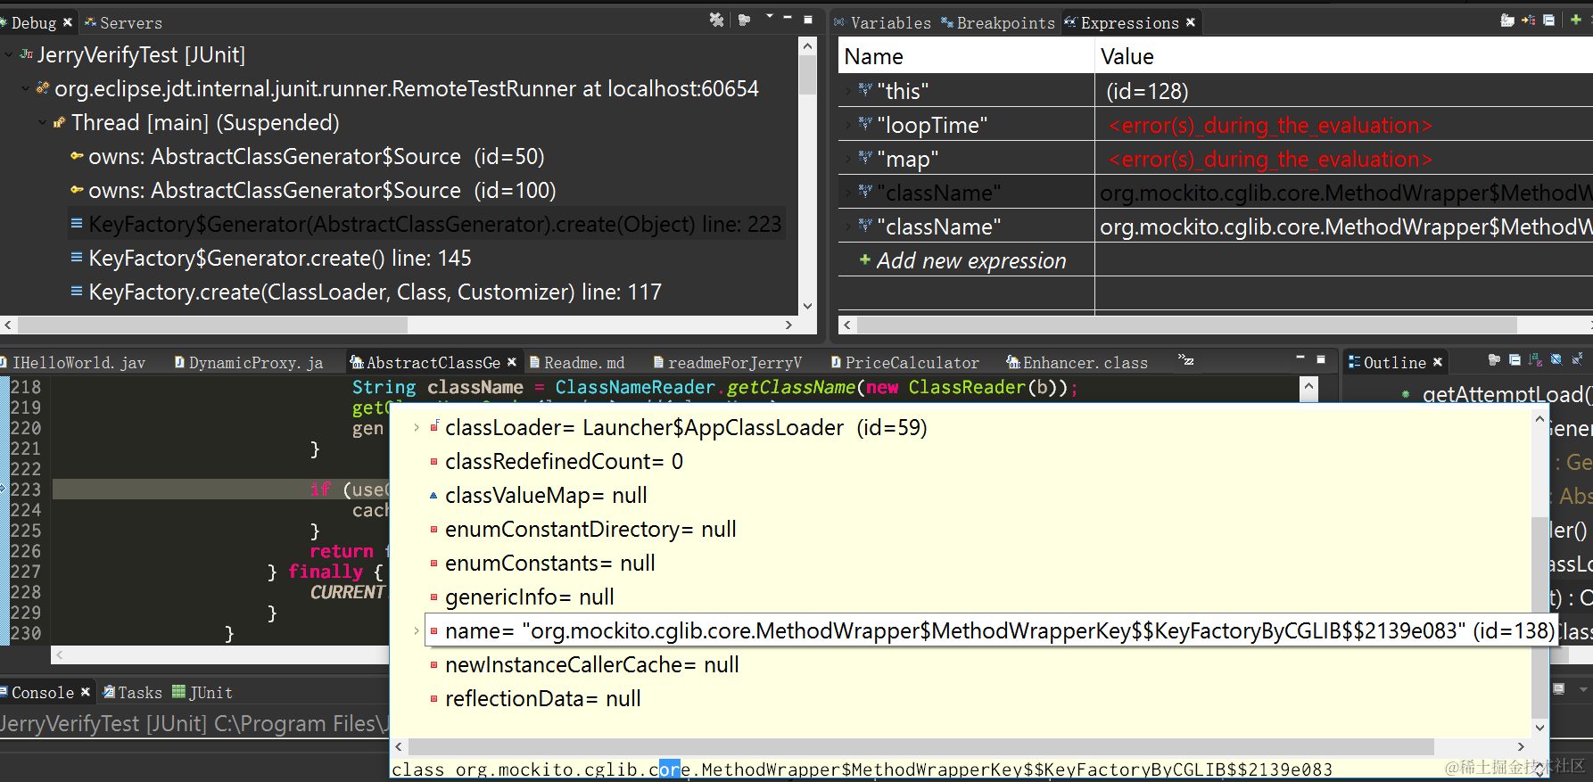
Task: Click Collapse All icon in Expressions toolbar
Action: coord(1549,20)
